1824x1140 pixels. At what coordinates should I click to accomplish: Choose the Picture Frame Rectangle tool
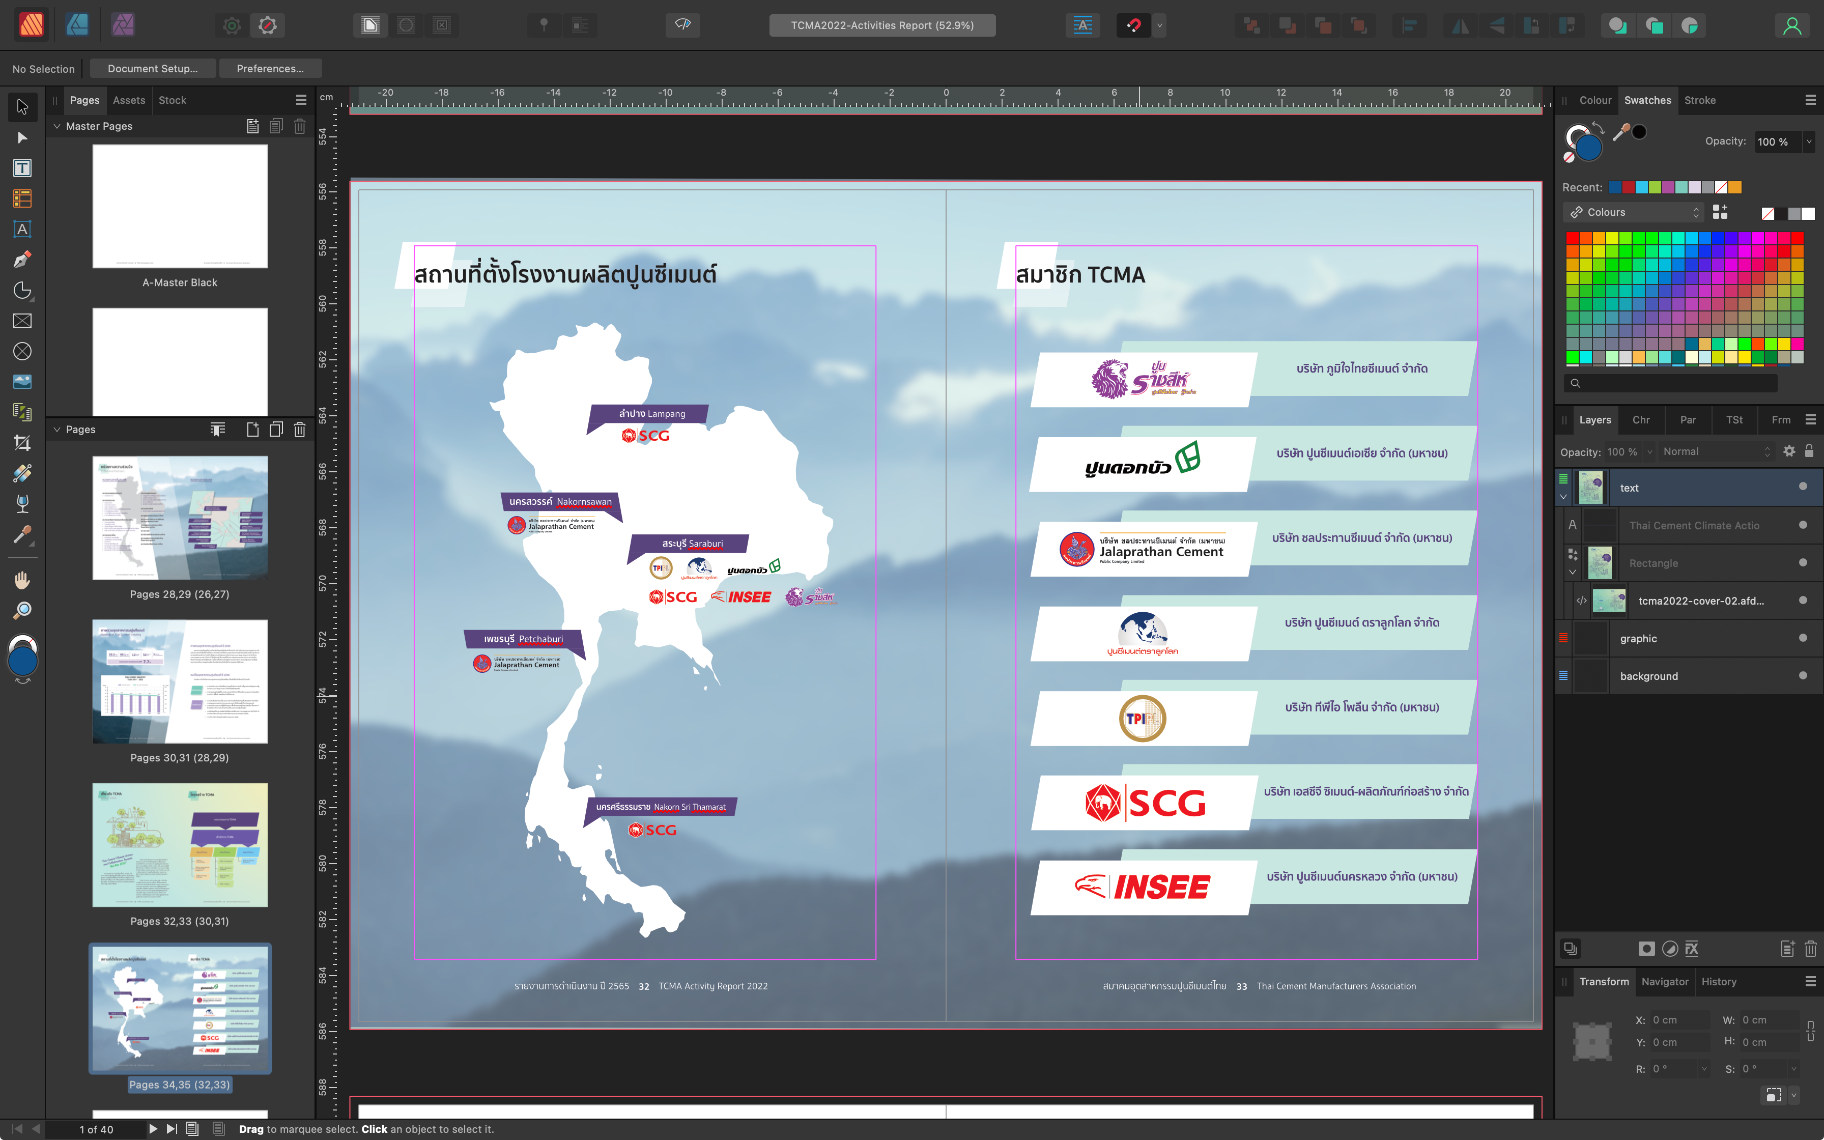[x=22, y=321]
